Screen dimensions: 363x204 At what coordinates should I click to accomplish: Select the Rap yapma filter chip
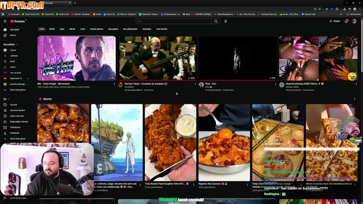pyautogui.click(x=113, y=29)
